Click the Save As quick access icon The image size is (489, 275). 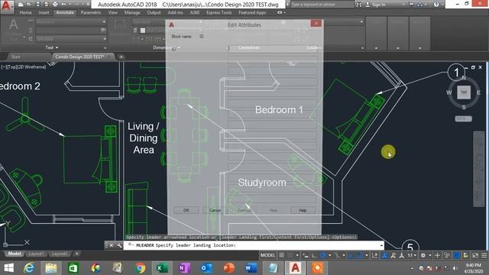46,5
